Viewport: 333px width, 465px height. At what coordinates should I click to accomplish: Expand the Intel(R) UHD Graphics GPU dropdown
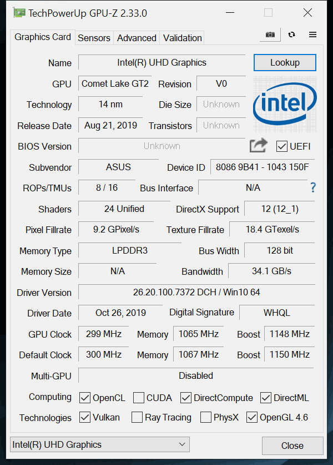[100, 444]
